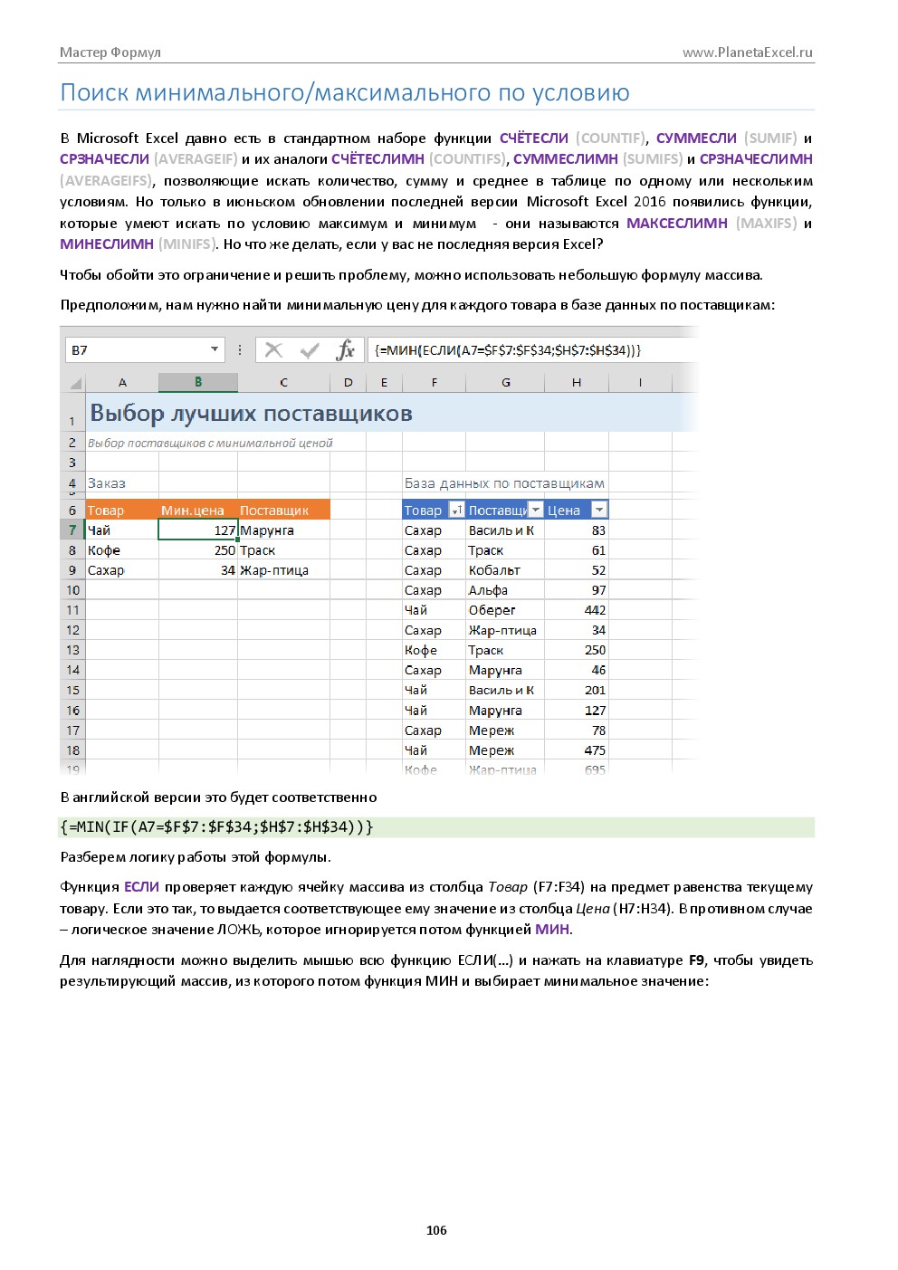Select cell 'Траск' in column C row 8
Screen dimensions: 898x1270
283,550
